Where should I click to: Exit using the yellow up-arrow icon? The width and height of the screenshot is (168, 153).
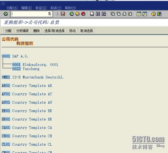click(x=78, y=14)
